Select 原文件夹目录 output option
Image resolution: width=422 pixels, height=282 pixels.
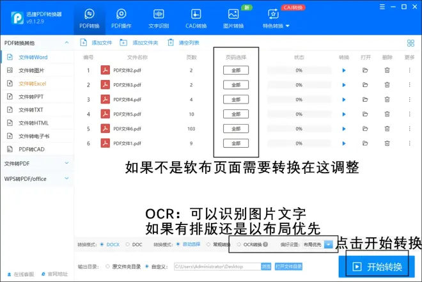[x=107, y=267]
